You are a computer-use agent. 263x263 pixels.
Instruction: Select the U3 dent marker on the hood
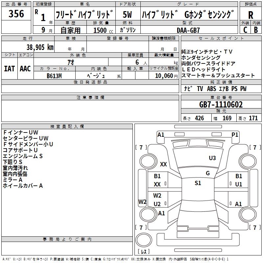[212, 158]
